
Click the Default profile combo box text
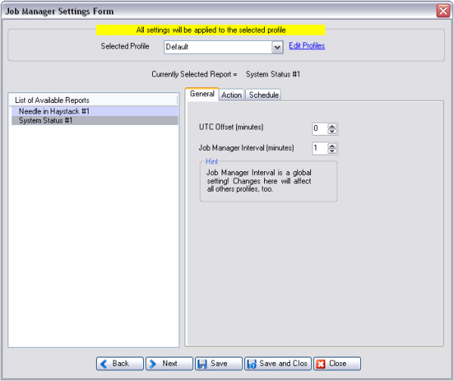click(x=216, y=47)
